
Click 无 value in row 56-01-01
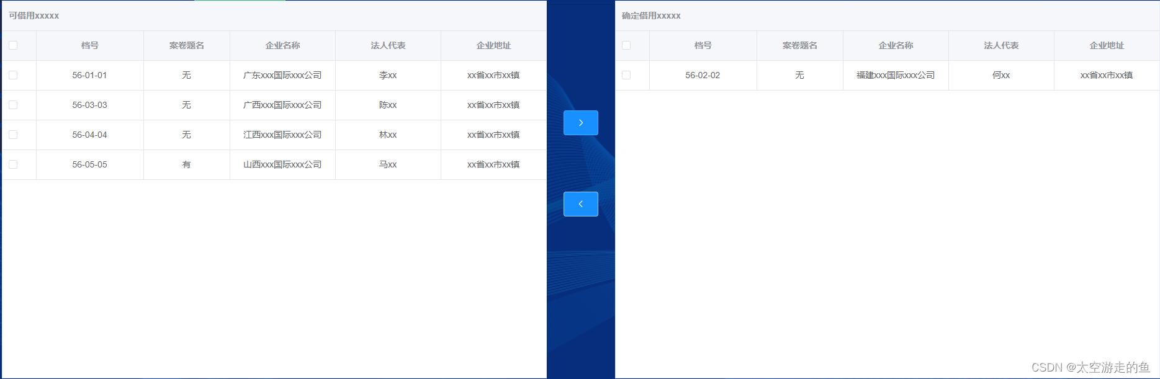[x=186, y=75]
